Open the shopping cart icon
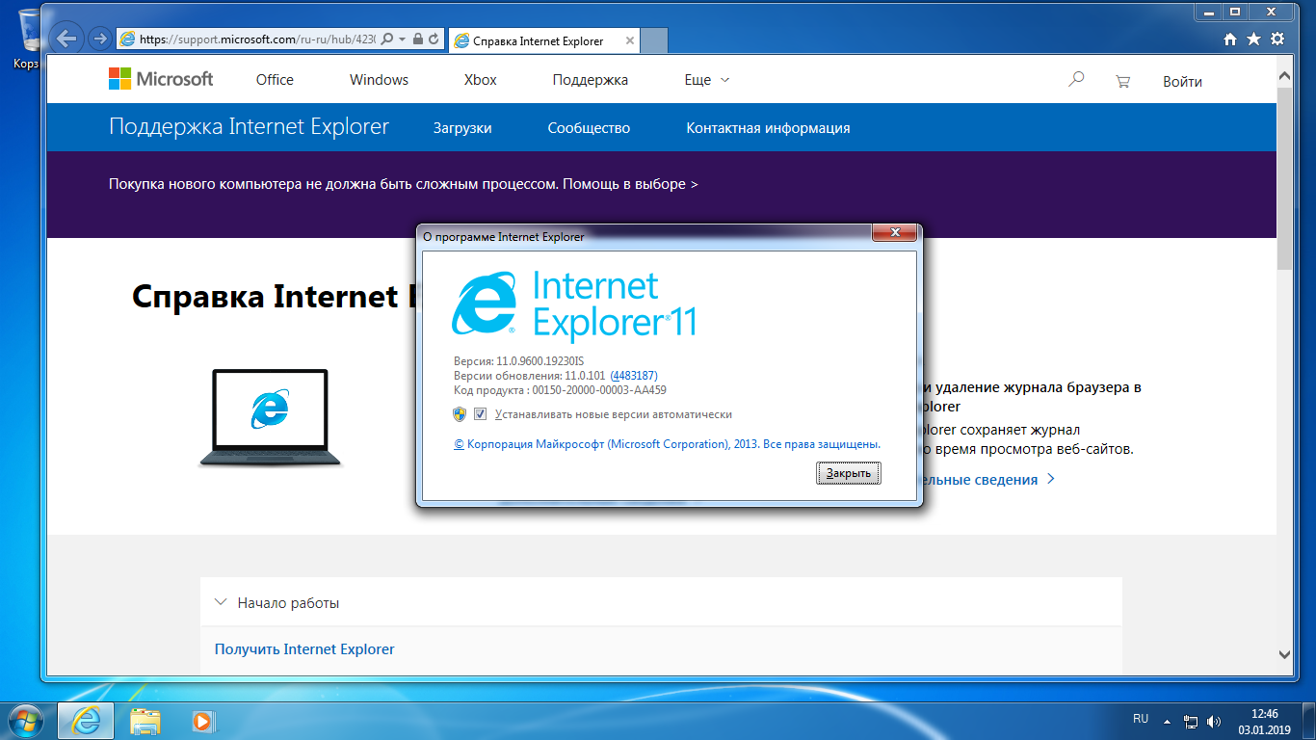The height and width of the screenshot is (740, 1316). click(1122, 81)
